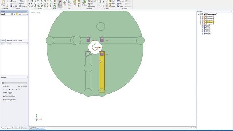Open the Simulation Structure tab at bottom

[16, 128]
